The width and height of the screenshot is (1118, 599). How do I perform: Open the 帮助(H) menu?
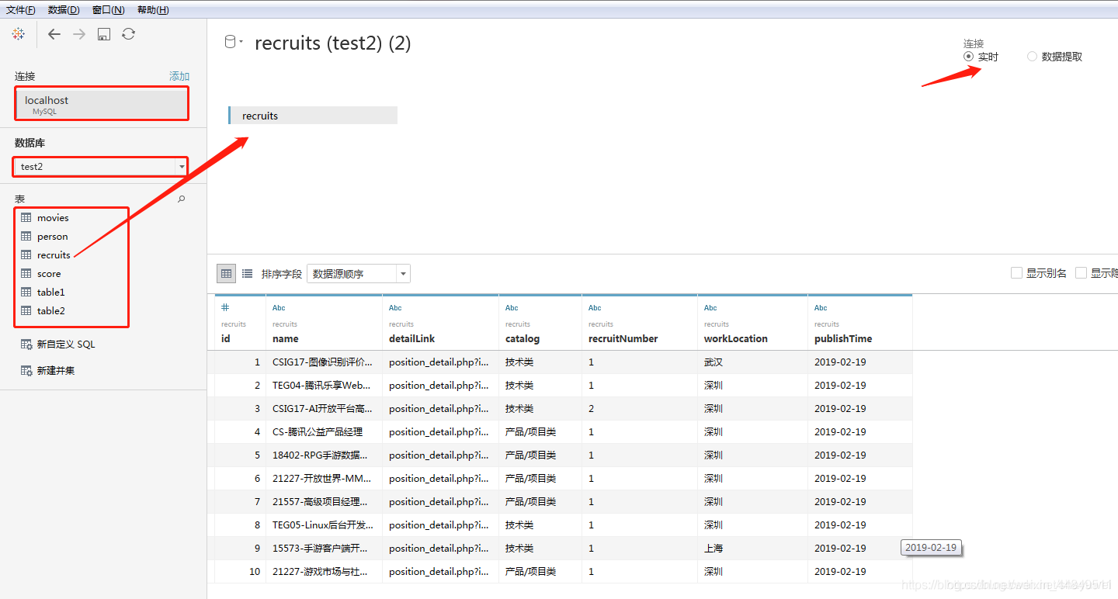(153, 10)
